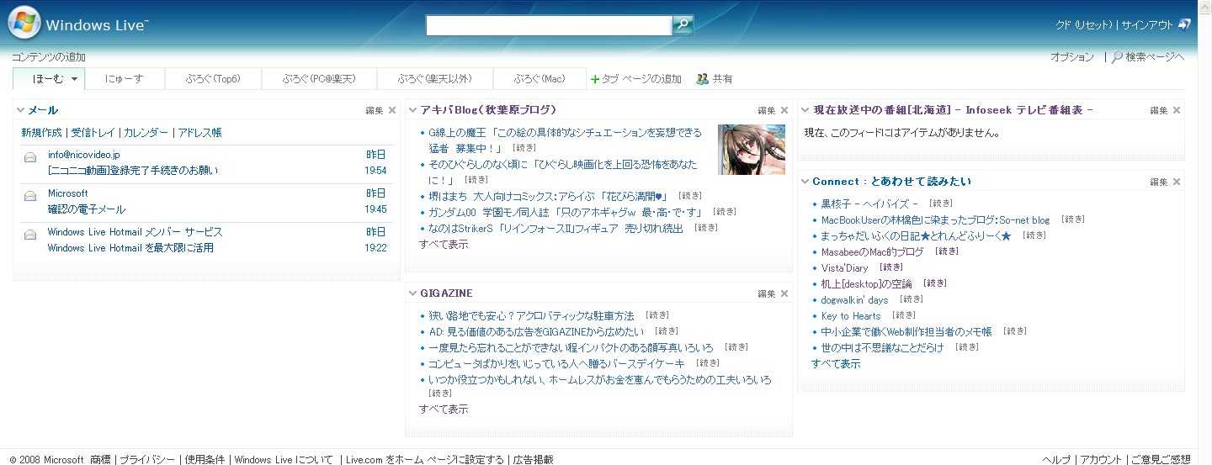Click the リセット link
The image size is (1212, 465).
(1093, 25)
